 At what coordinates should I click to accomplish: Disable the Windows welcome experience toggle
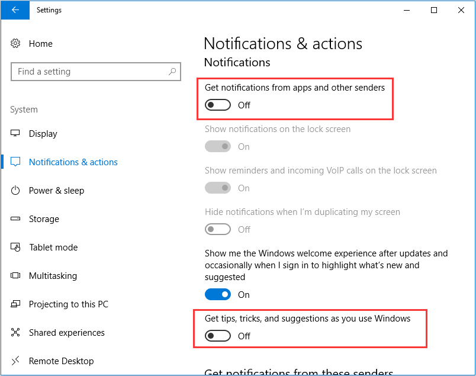(x=217, y=294)
